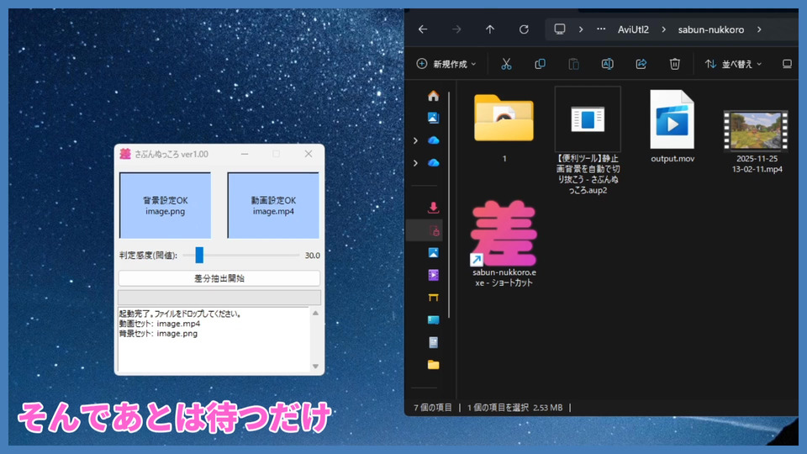Viewport: 807px width, 454px height.
Task: Open the address bar ellipsis overflow
Action: tap(601, 29)
